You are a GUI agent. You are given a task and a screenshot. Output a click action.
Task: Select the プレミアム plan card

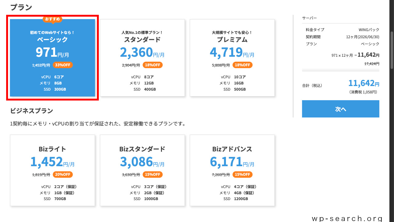232,57
